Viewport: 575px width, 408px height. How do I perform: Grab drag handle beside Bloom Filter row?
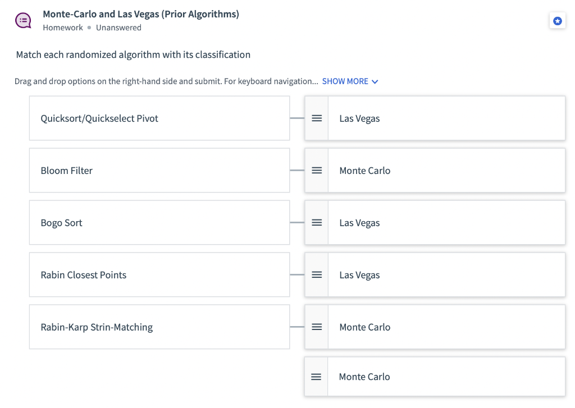pos(317,171)
